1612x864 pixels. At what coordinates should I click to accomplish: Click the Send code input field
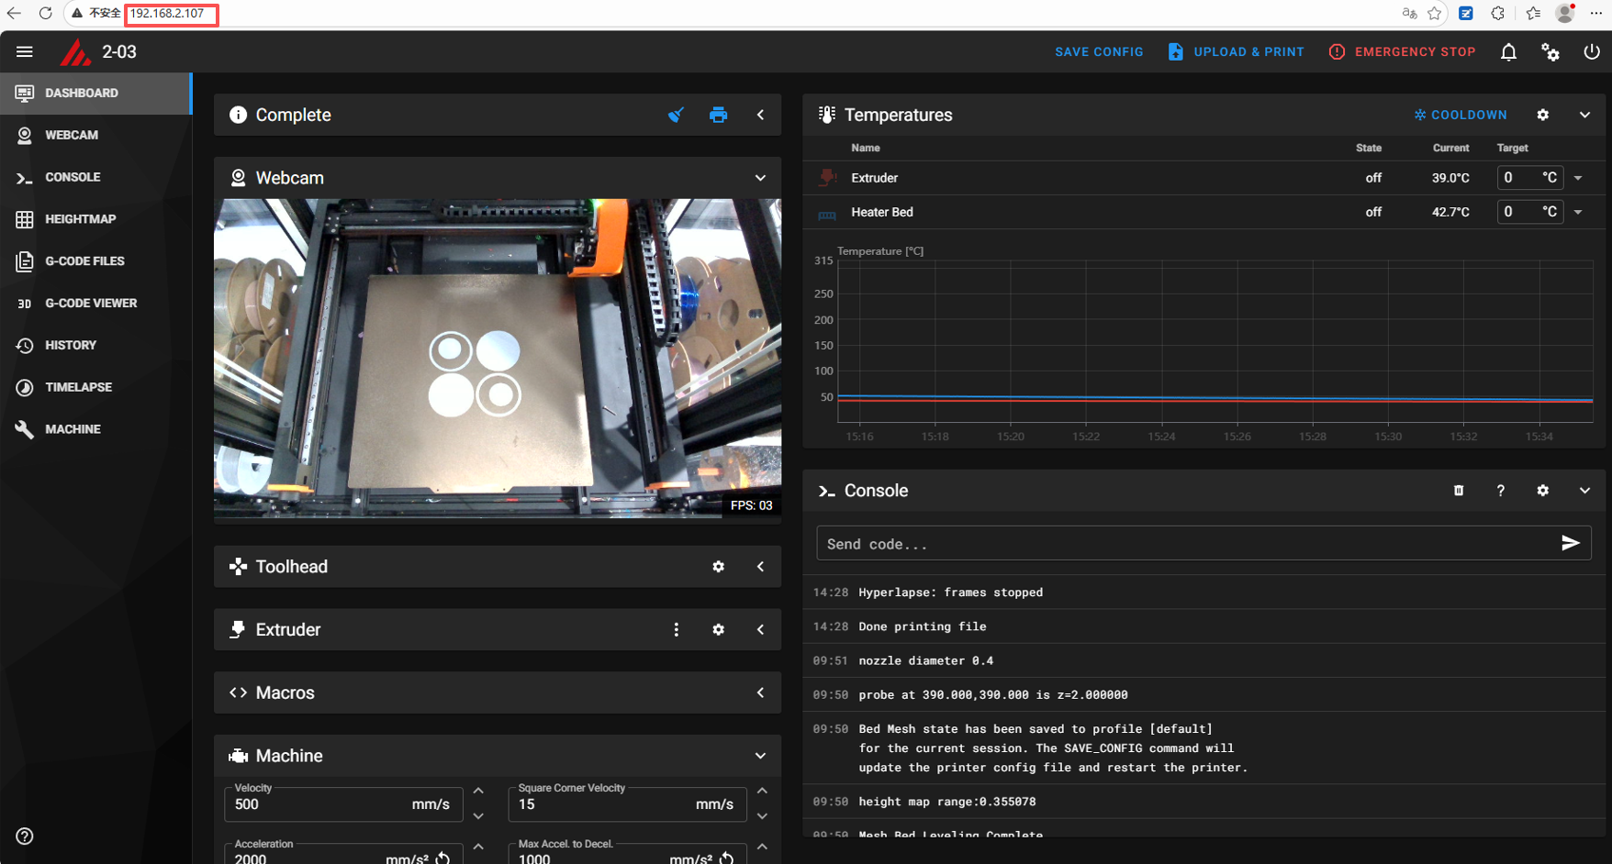1184,544
